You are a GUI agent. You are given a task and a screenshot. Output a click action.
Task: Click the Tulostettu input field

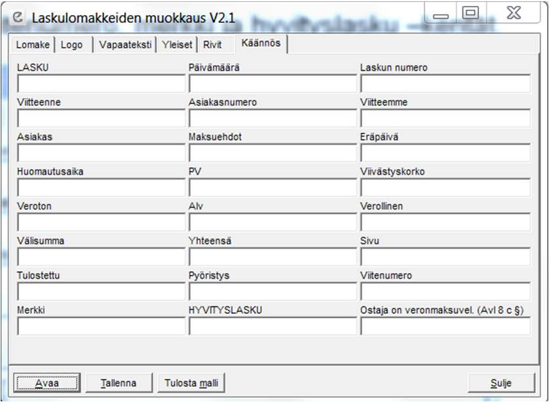coord(101,291)
